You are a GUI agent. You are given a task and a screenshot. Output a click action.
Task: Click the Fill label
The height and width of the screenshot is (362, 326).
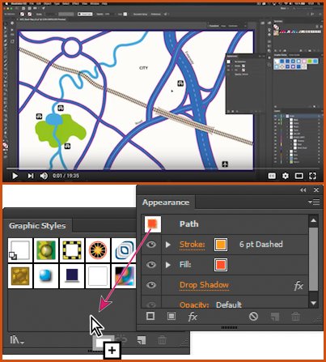pos(185,265)
